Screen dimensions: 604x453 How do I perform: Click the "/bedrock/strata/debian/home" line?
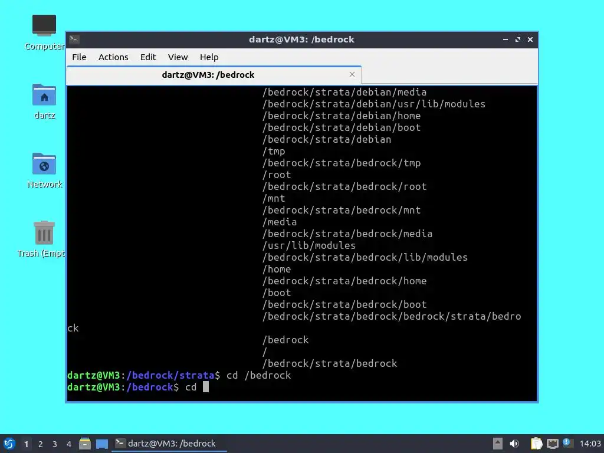(342, 116)
